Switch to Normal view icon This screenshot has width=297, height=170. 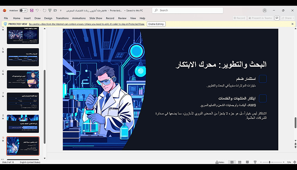point(232,162)
